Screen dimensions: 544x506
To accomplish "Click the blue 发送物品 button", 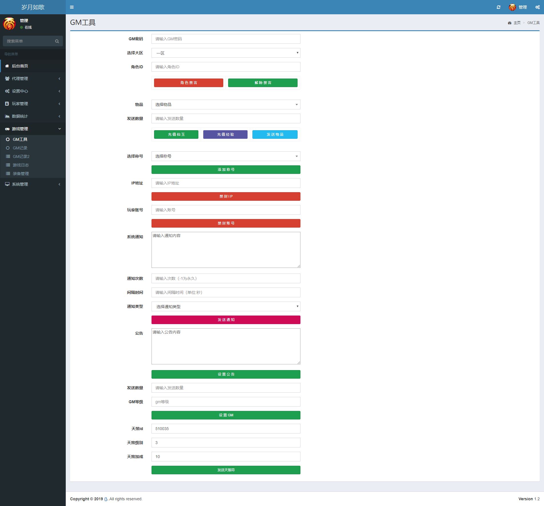I will 275,134.
